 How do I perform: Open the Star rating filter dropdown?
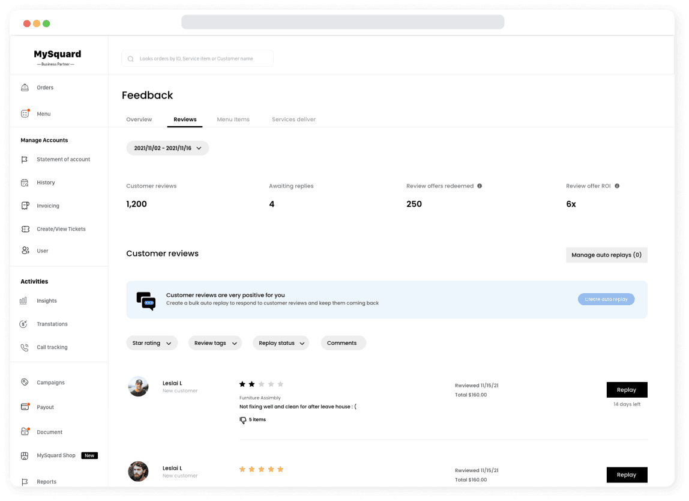[152, 343]
